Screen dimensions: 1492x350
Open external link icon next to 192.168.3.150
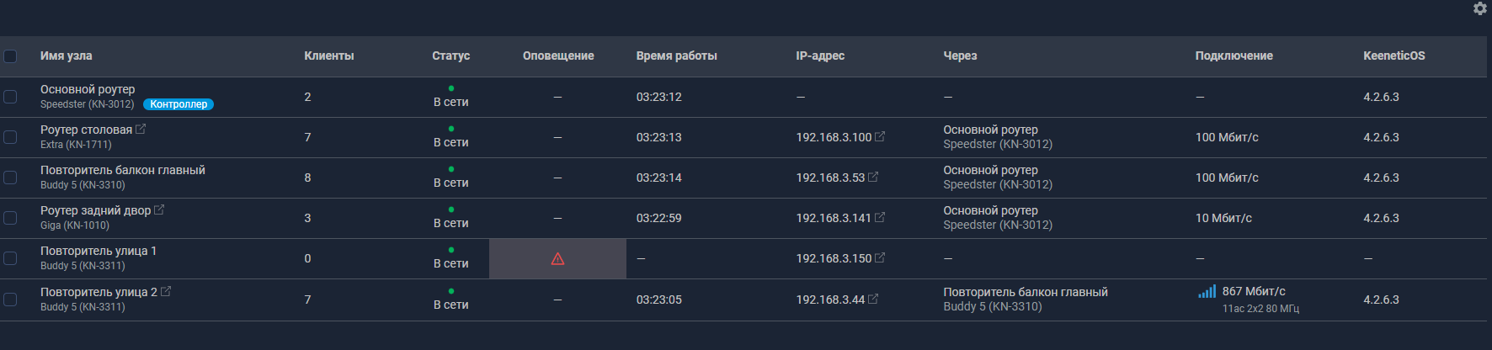880,257
